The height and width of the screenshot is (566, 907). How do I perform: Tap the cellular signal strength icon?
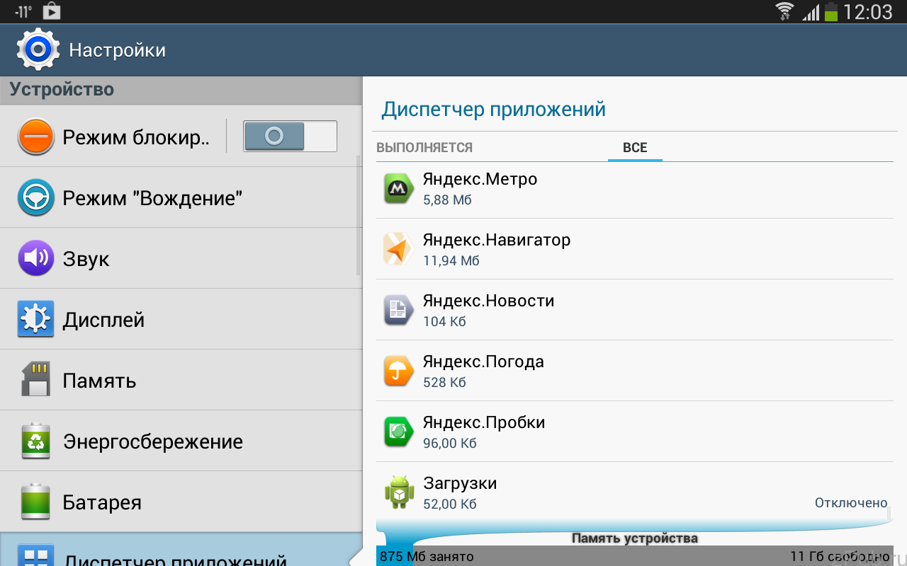[811, 12]
